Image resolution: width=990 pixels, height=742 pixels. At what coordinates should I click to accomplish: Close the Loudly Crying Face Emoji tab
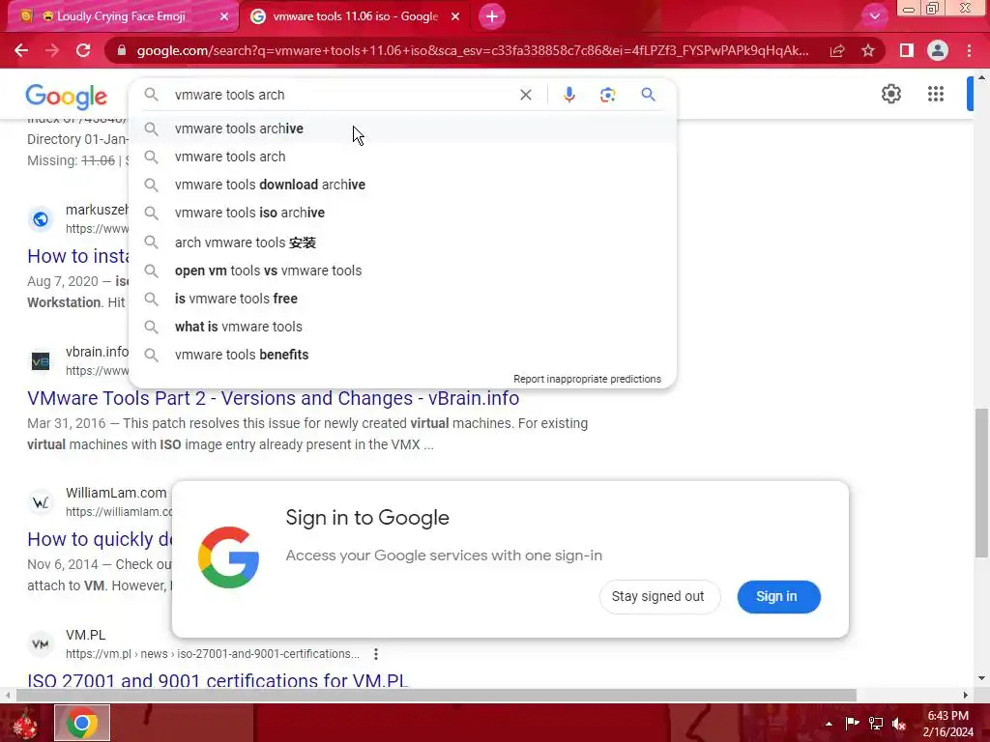point(224,17)
